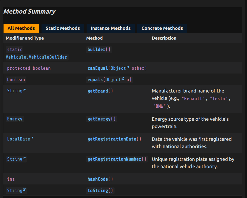Open the LocalDate type link
This screenshot has height=198, width=247.
coord(18,139)
